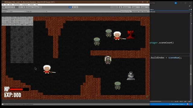
Task: Select the Transform tool in Unity toolbar
Action: [x=20, y=7]
